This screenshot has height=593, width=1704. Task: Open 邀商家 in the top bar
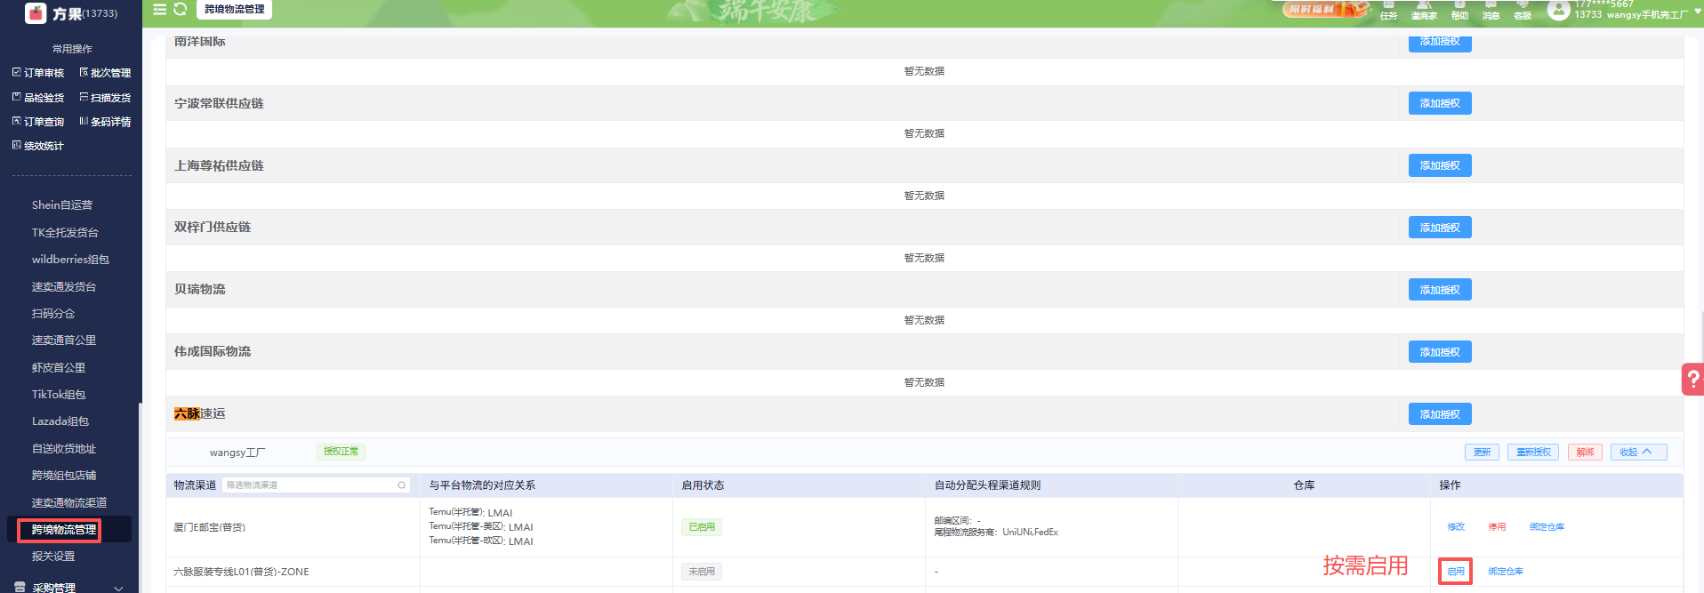click(1424, 11)
